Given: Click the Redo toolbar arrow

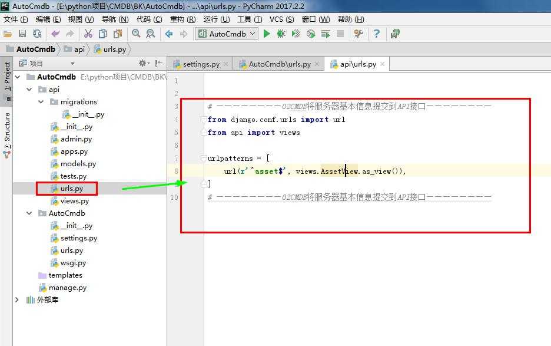Looking at the screenshot, I should (70, 34).
